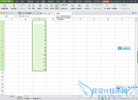The height and width of the screenshot is (100, 138).
Task: Open the 有效性 data validation tool
Action: [x=46, y=7]
